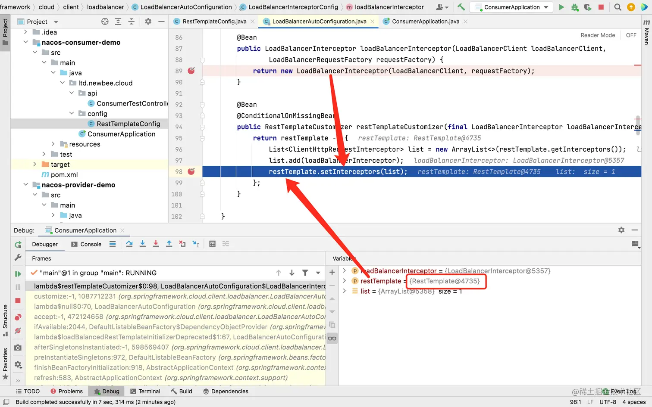Switch to the RestTemplateConfig.java editor tab

click(x=214, y=22)
